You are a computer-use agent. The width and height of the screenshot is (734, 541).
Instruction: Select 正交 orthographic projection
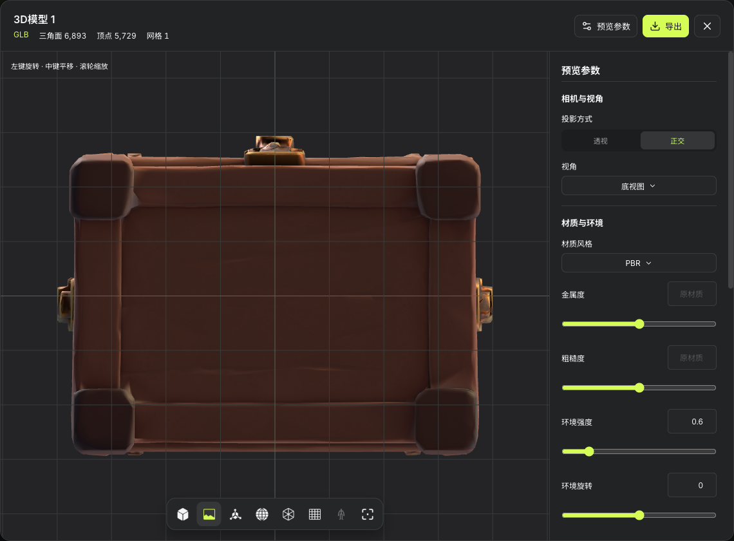coord(677,141)
